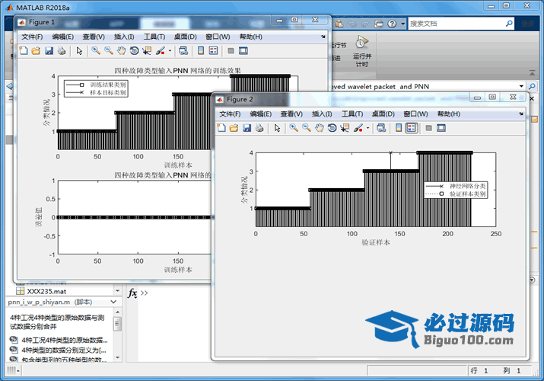This screenshot has width=544, height=381.
Task: Click Link Plot icon in Figure 1 toolbar
Action: (x=183, y=51)
